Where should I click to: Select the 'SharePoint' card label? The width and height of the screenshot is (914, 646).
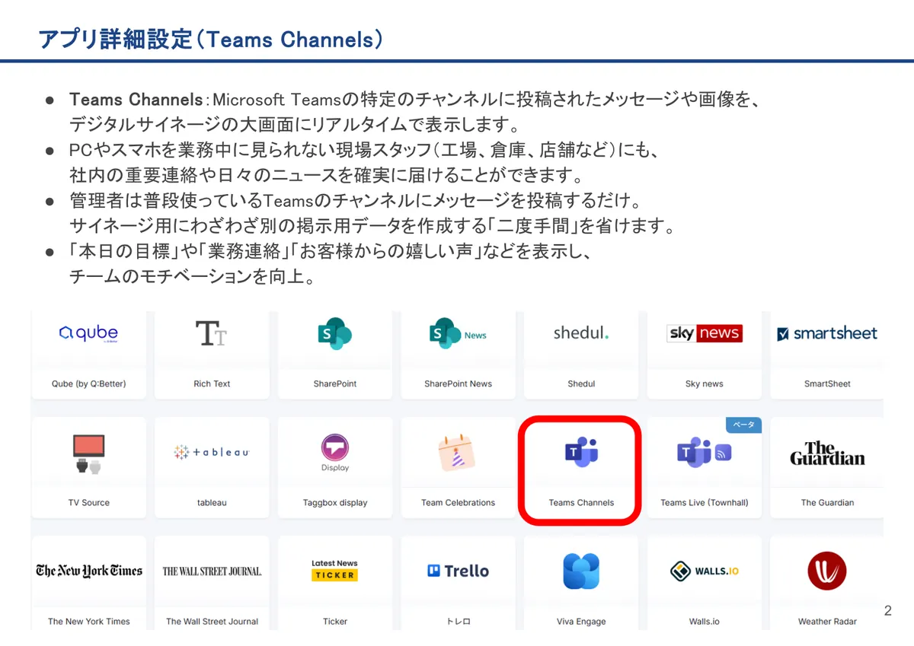point(335,383)
